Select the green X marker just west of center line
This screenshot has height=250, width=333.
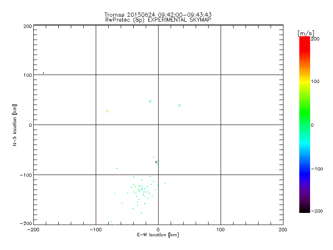coord(150,101)
